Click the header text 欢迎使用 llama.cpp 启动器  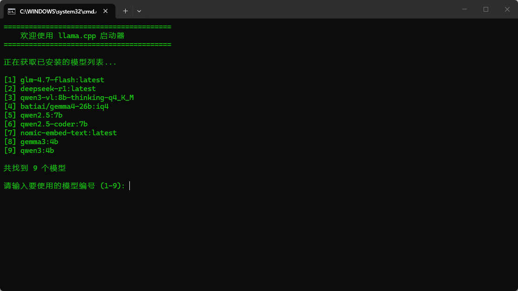72,36
